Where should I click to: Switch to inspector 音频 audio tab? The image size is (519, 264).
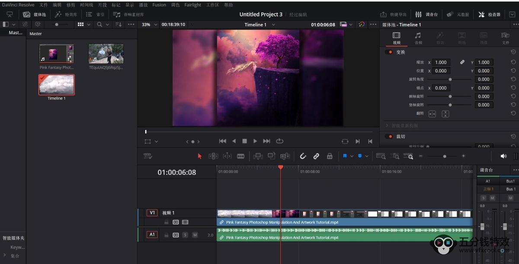click(418, 38)
